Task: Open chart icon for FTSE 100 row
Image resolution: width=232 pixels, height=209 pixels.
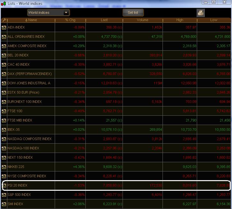Action: point(4,111)
